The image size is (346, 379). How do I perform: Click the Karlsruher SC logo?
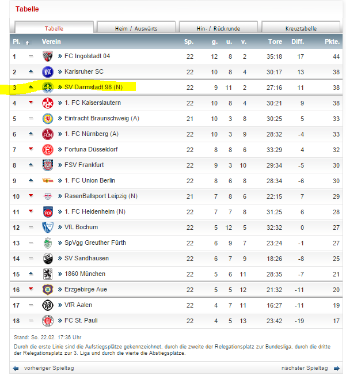coord(48,72)
